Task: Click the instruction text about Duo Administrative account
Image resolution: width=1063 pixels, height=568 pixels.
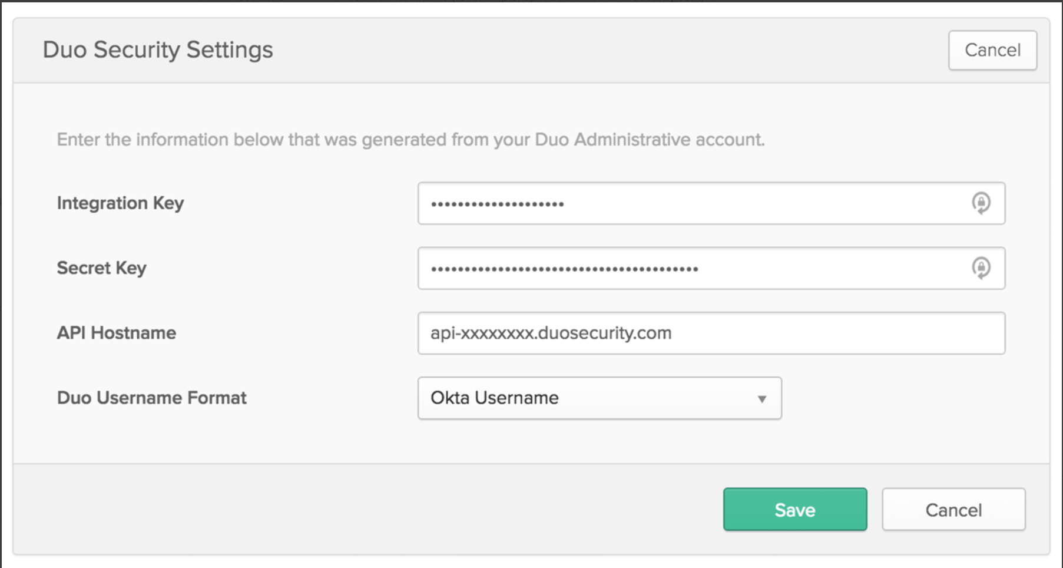Action: [x=410, y=140]
